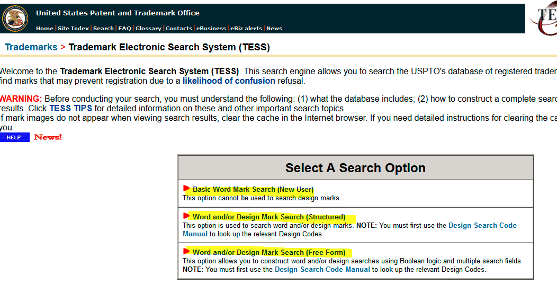Open the Contacts navigation link

(x=179, y=29)
